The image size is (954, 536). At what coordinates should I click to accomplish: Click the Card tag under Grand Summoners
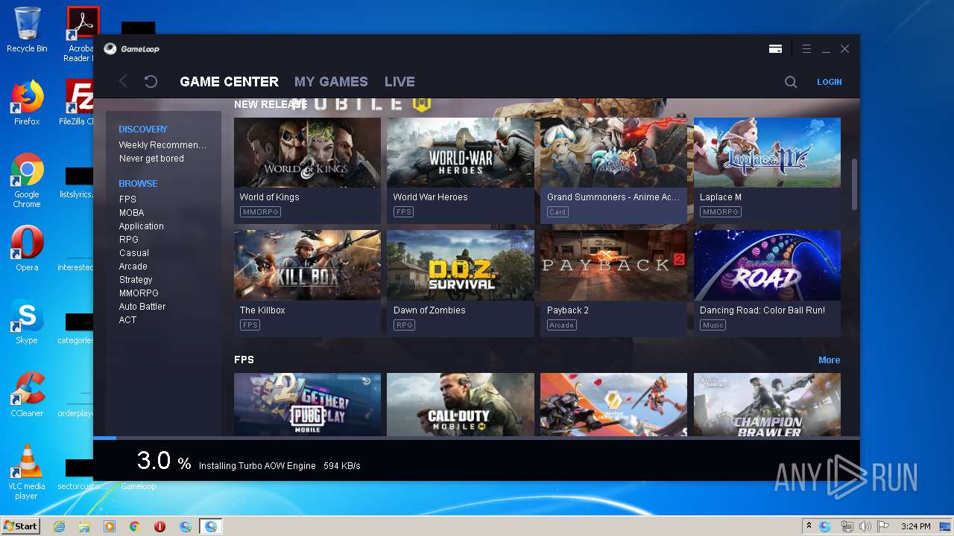[557, 212]
